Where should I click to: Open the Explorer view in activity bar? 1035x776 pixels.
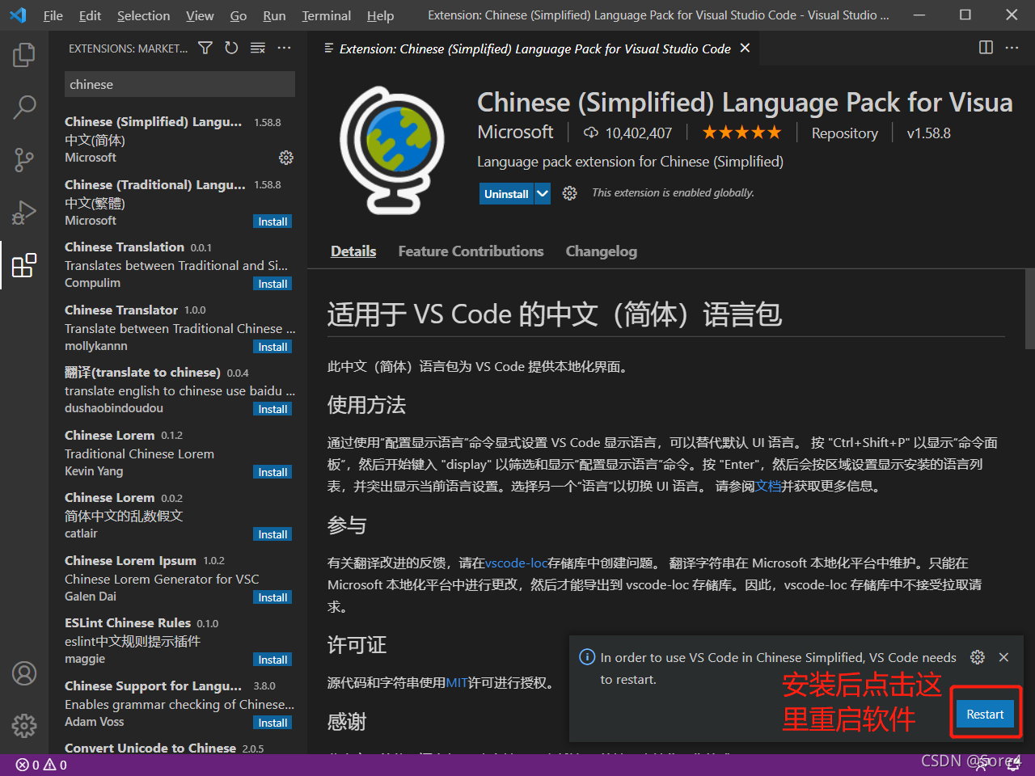(24, 55)
